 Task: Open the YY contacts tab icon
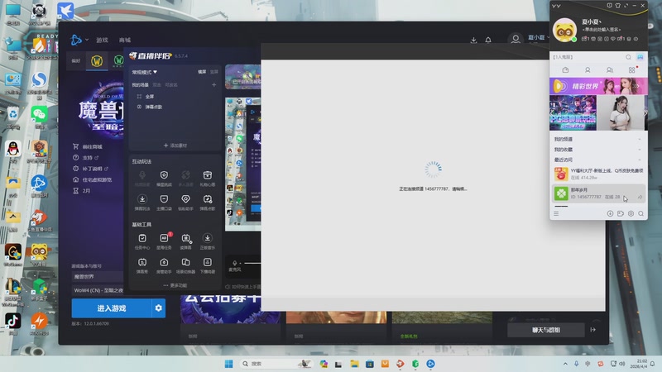[x=588, y=70]
